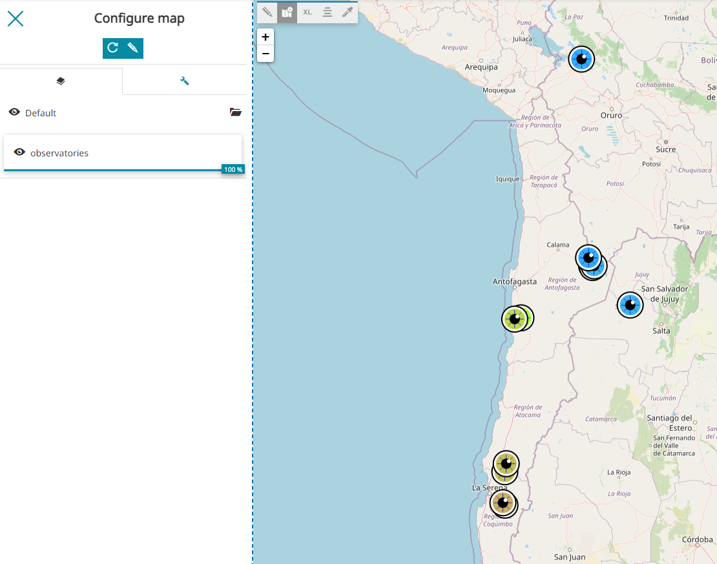The width and height of the screenshot is (717, 564).
Task: Click the map settings icon with gear
Action: click(x=287, y=12)
